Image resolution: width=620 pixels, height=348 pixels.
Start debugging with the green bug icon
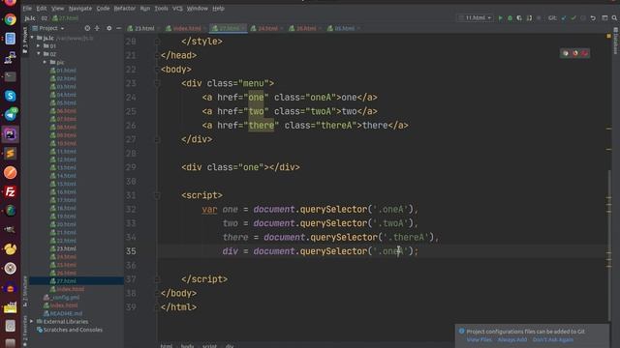pos(510,18)
